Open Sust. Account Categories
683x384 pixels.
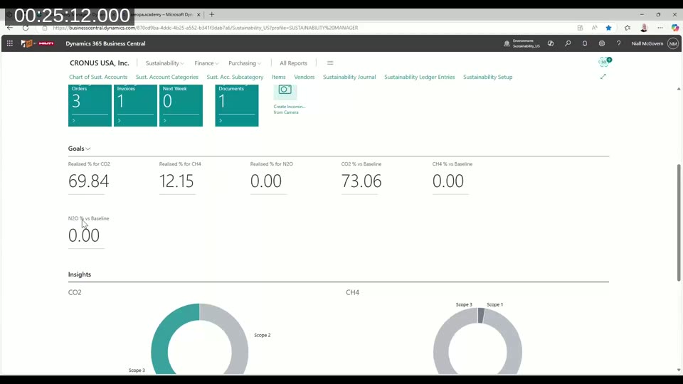(x=166, y=77)
